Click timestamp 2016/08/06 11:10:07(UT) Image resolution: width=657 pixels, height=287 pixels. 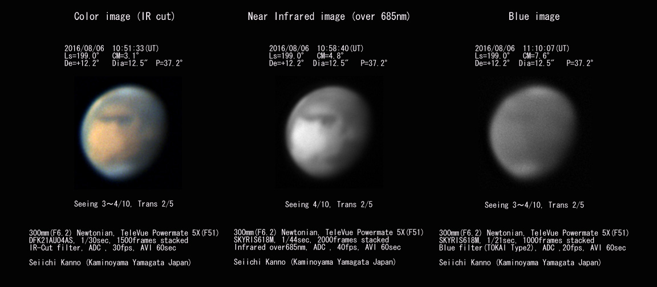click(x=522, y=48)
